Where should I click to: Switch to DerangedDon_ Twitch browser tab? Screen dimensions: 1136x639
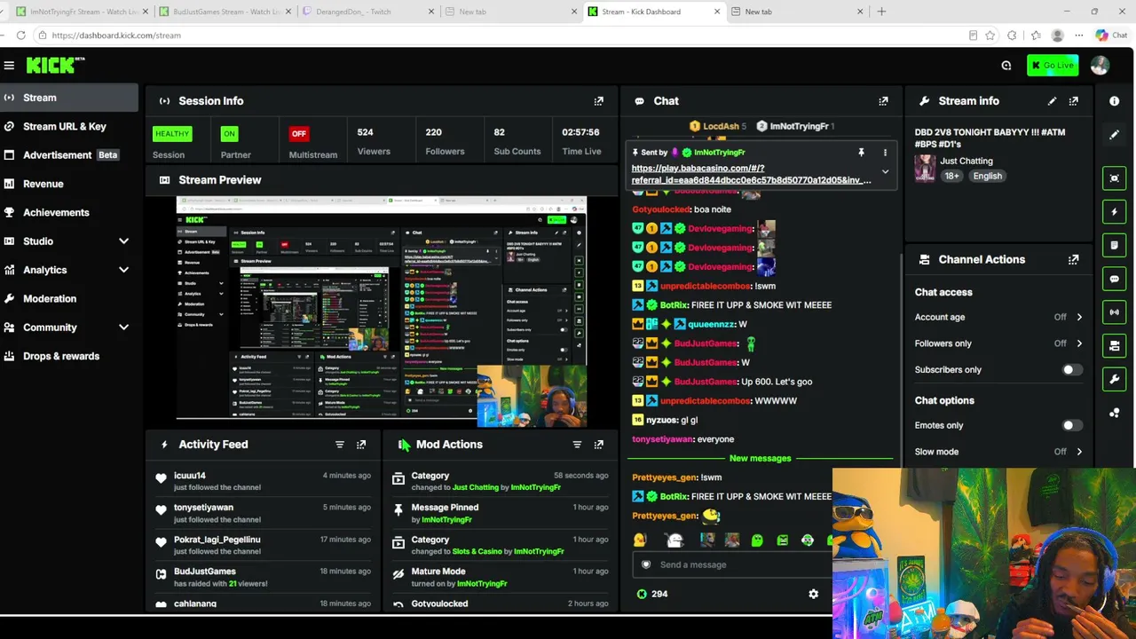point(367,12)
